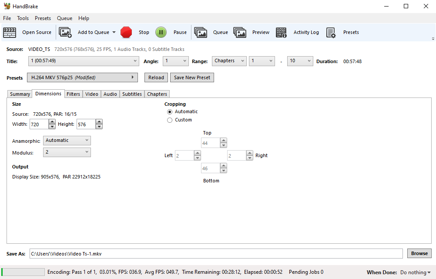Click the Presets list gear icon
Screen dimensions: 436x279
click(x=331, y=33)
